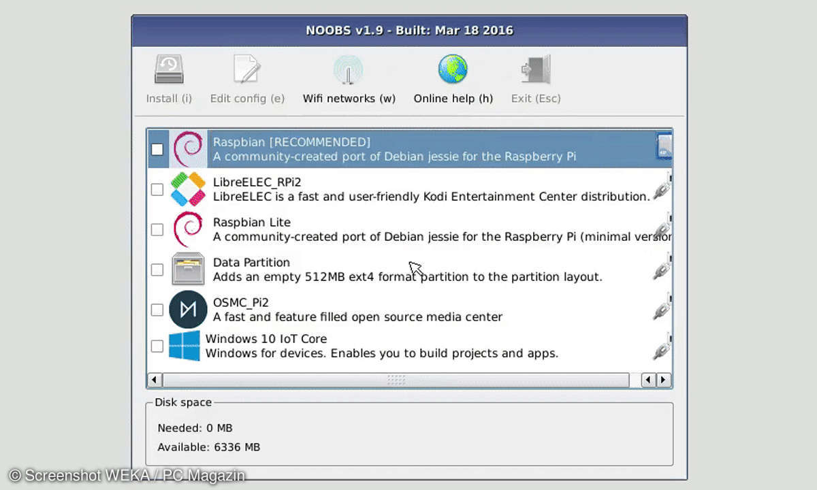Viewport: 817px width, 490px height.
Task: Click the scrollbar left arrow at far left
Action: pos(155,380)
